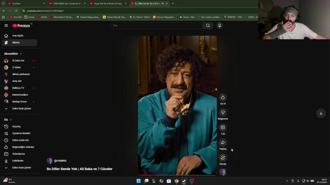Open Beğendiğim videolar list
Image resolution: width=330 pixels, height=185 pixels.
point(20,147)
